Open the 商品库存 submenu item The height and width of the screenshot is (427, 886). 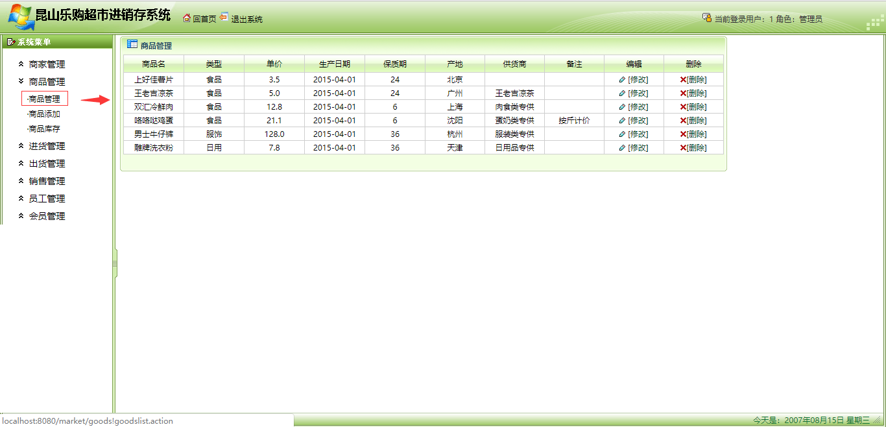(44, 129)
